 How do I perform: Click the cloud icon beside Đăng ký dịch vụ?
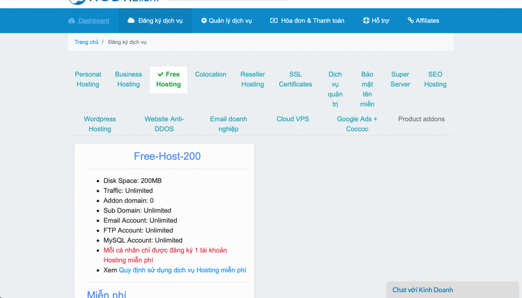[x=131, y=21]
